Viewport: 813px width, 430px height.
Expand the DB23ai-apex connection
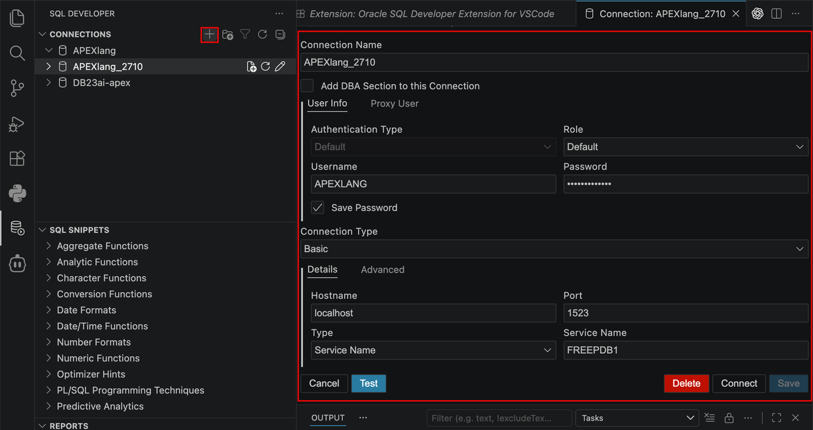(x=49, y=83)
